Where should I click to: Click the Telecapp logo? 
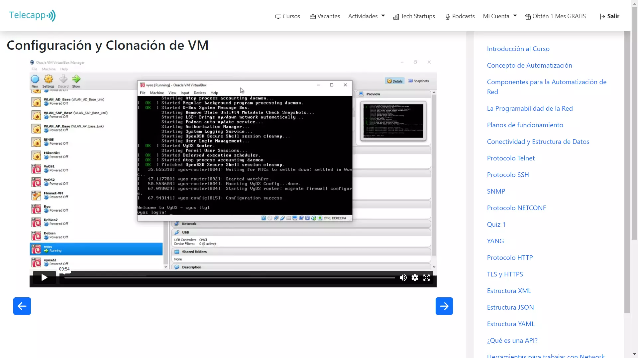(x=32, y=16)
